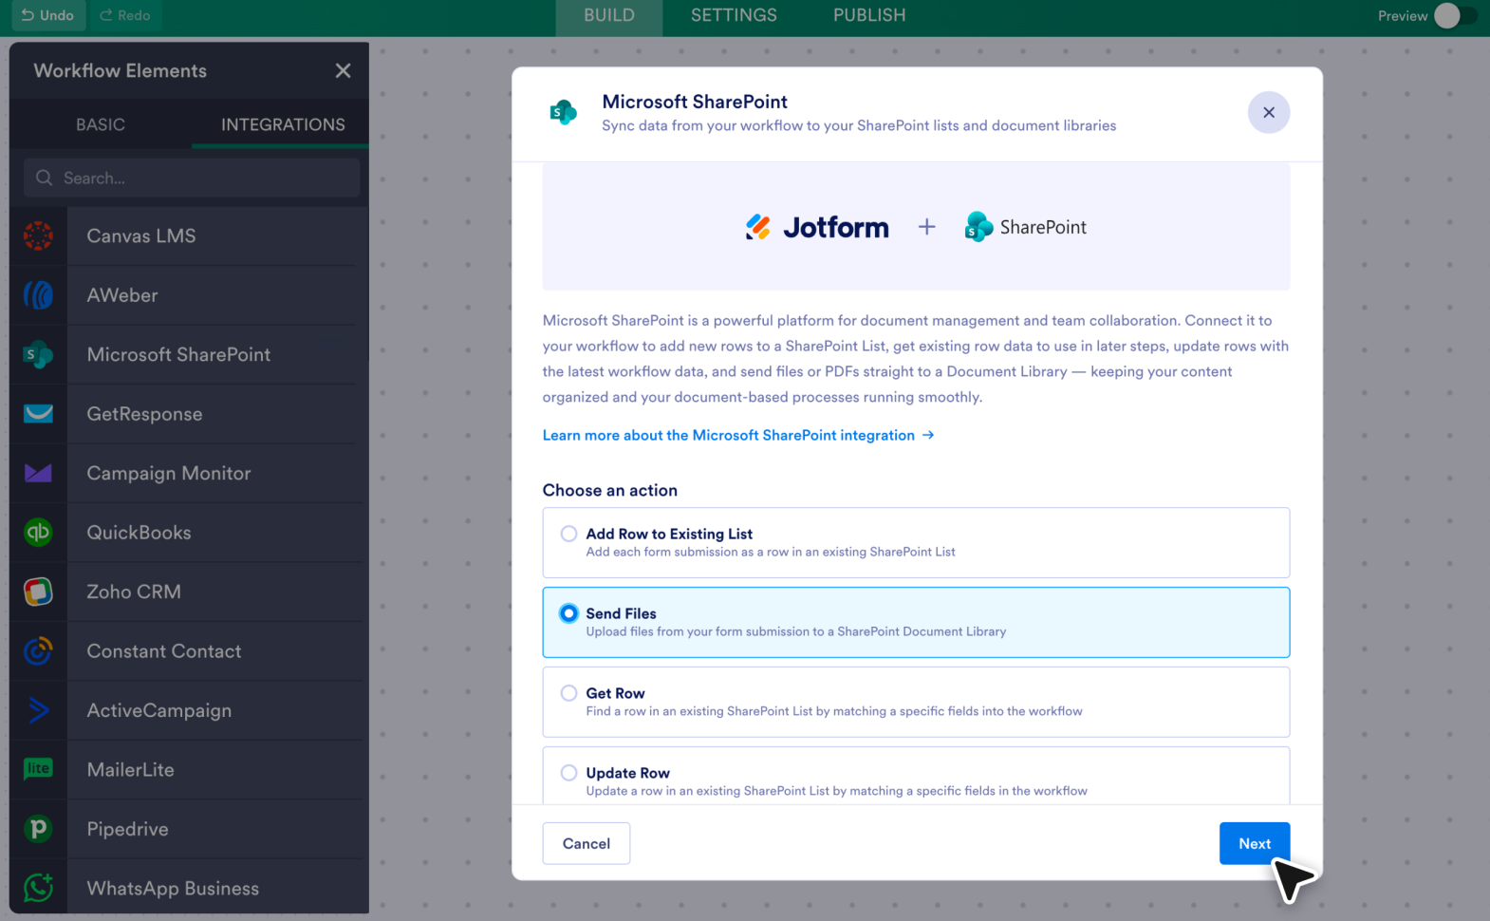The image size is (1490, 921).
Task: Switch to the INTEGRATIONS tab
Action: pos(283,124)
